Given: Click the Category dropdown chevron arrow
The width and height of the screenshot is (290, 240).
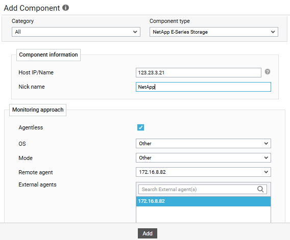Looking at the screenshot, I should [x=135, y=32].
